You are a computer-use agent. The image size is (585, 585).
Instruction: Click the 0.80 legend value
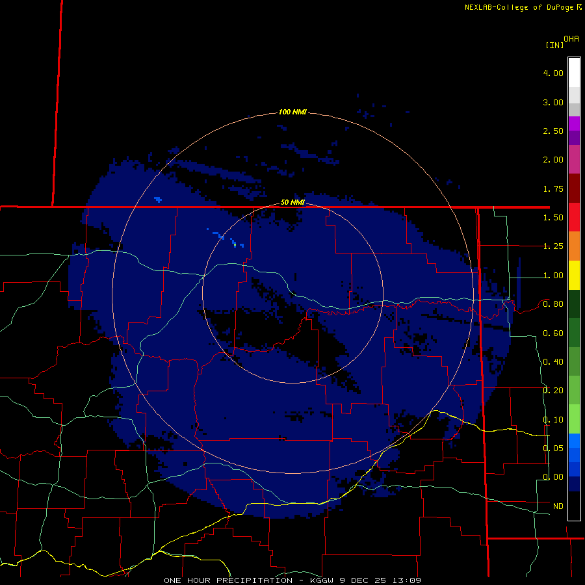(x=553, y=304)
